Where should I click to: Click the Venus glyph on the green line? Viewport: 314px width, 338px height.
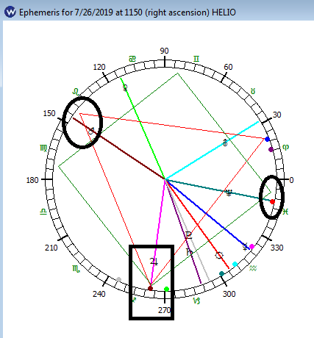point(125,87)
